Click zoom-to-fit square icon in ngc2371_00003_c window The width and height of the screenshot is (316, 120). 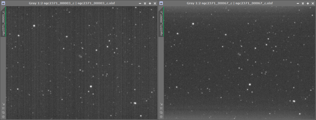[x=3, y=108]
